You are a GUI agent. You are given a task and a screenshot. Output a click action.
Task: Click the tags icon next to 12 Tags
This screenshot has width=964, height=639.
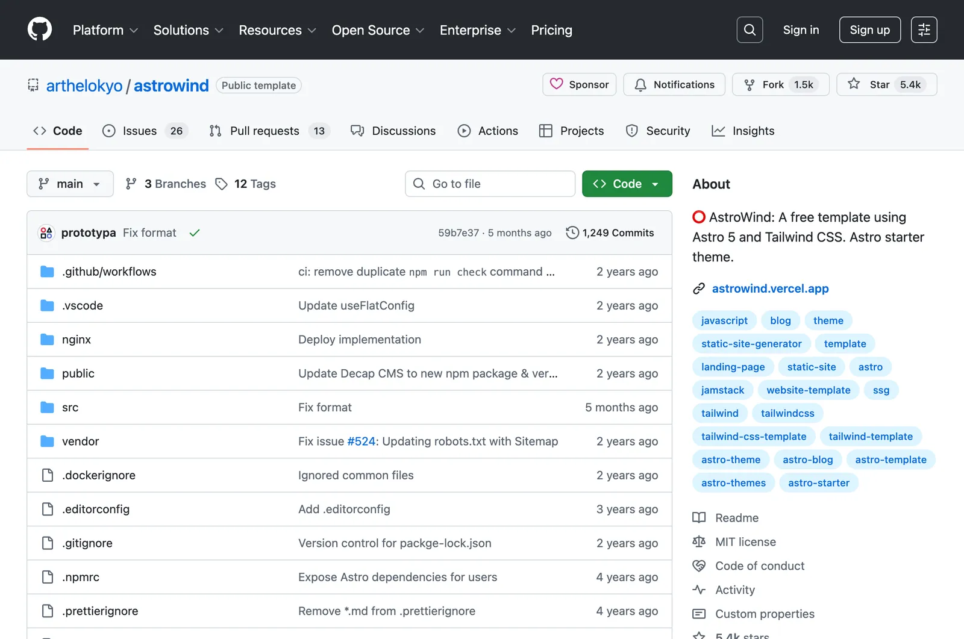point(221,184)
